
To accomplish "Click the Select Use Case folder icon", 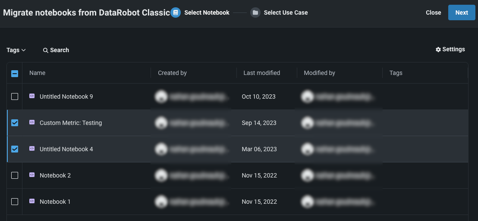I will (x=255, y=12).
